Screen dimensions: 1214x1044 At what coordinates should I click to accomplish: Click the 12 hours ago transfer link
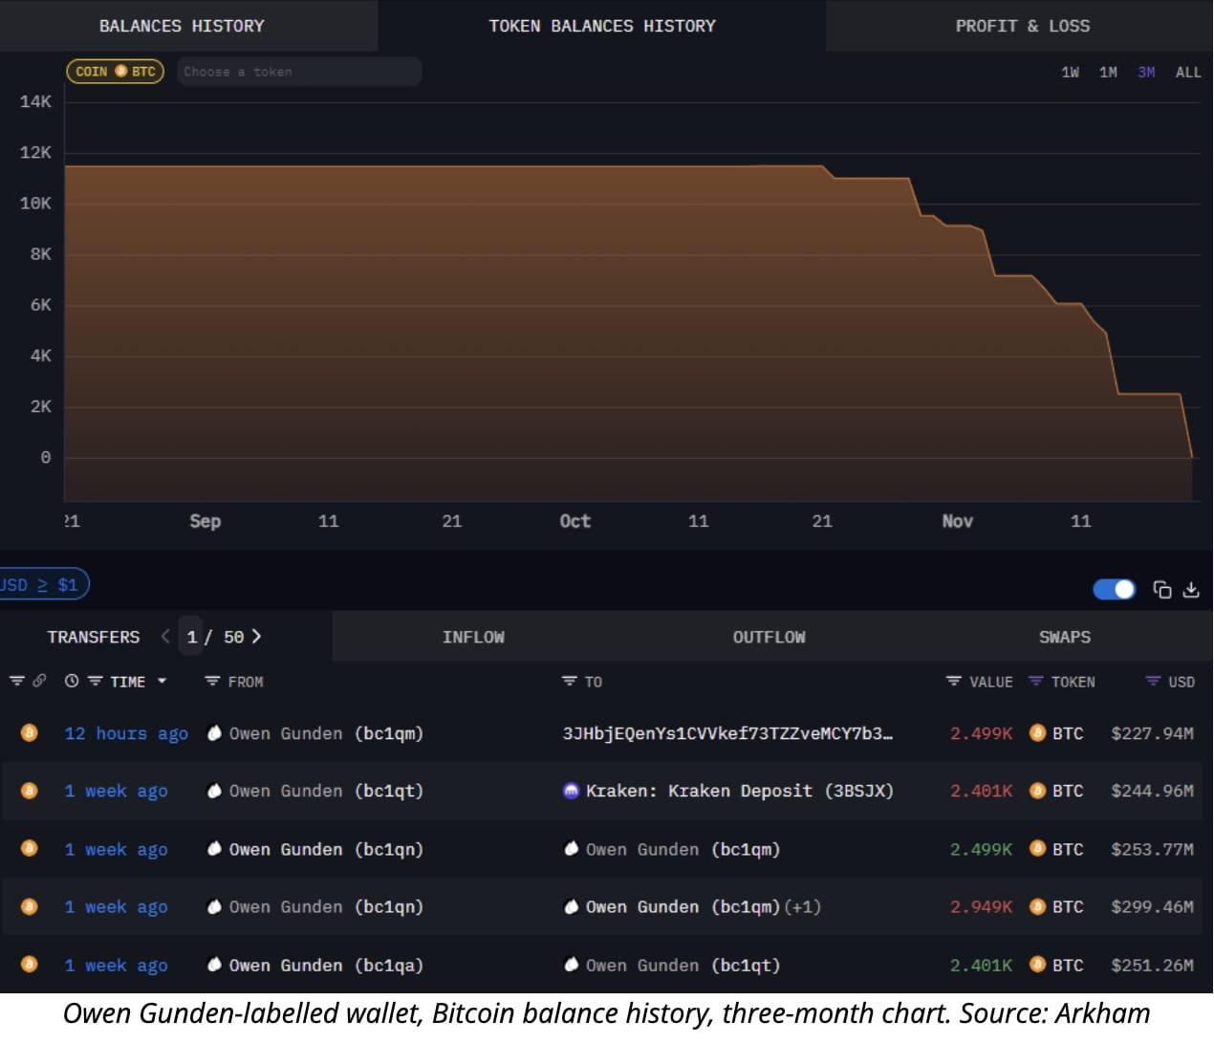click(x=125, y=733)
